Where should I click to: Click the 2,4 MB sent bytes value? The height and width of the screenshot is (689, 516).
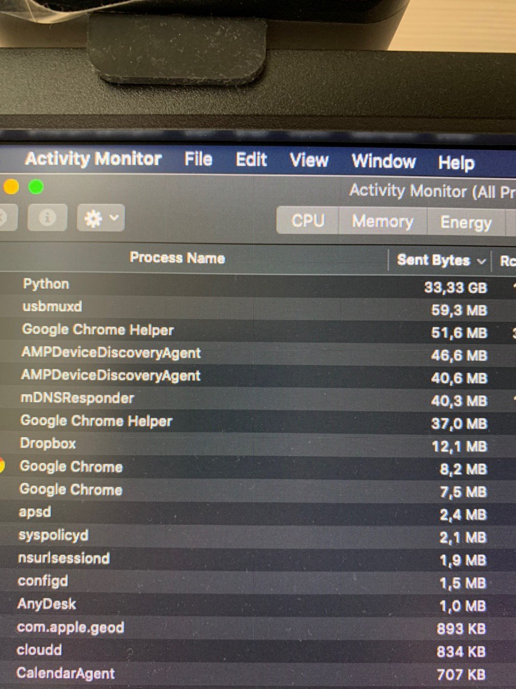463,515
